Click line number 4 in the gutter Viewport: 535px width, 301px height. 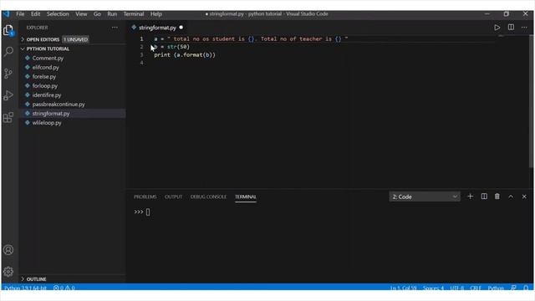[x=141, y=63]
